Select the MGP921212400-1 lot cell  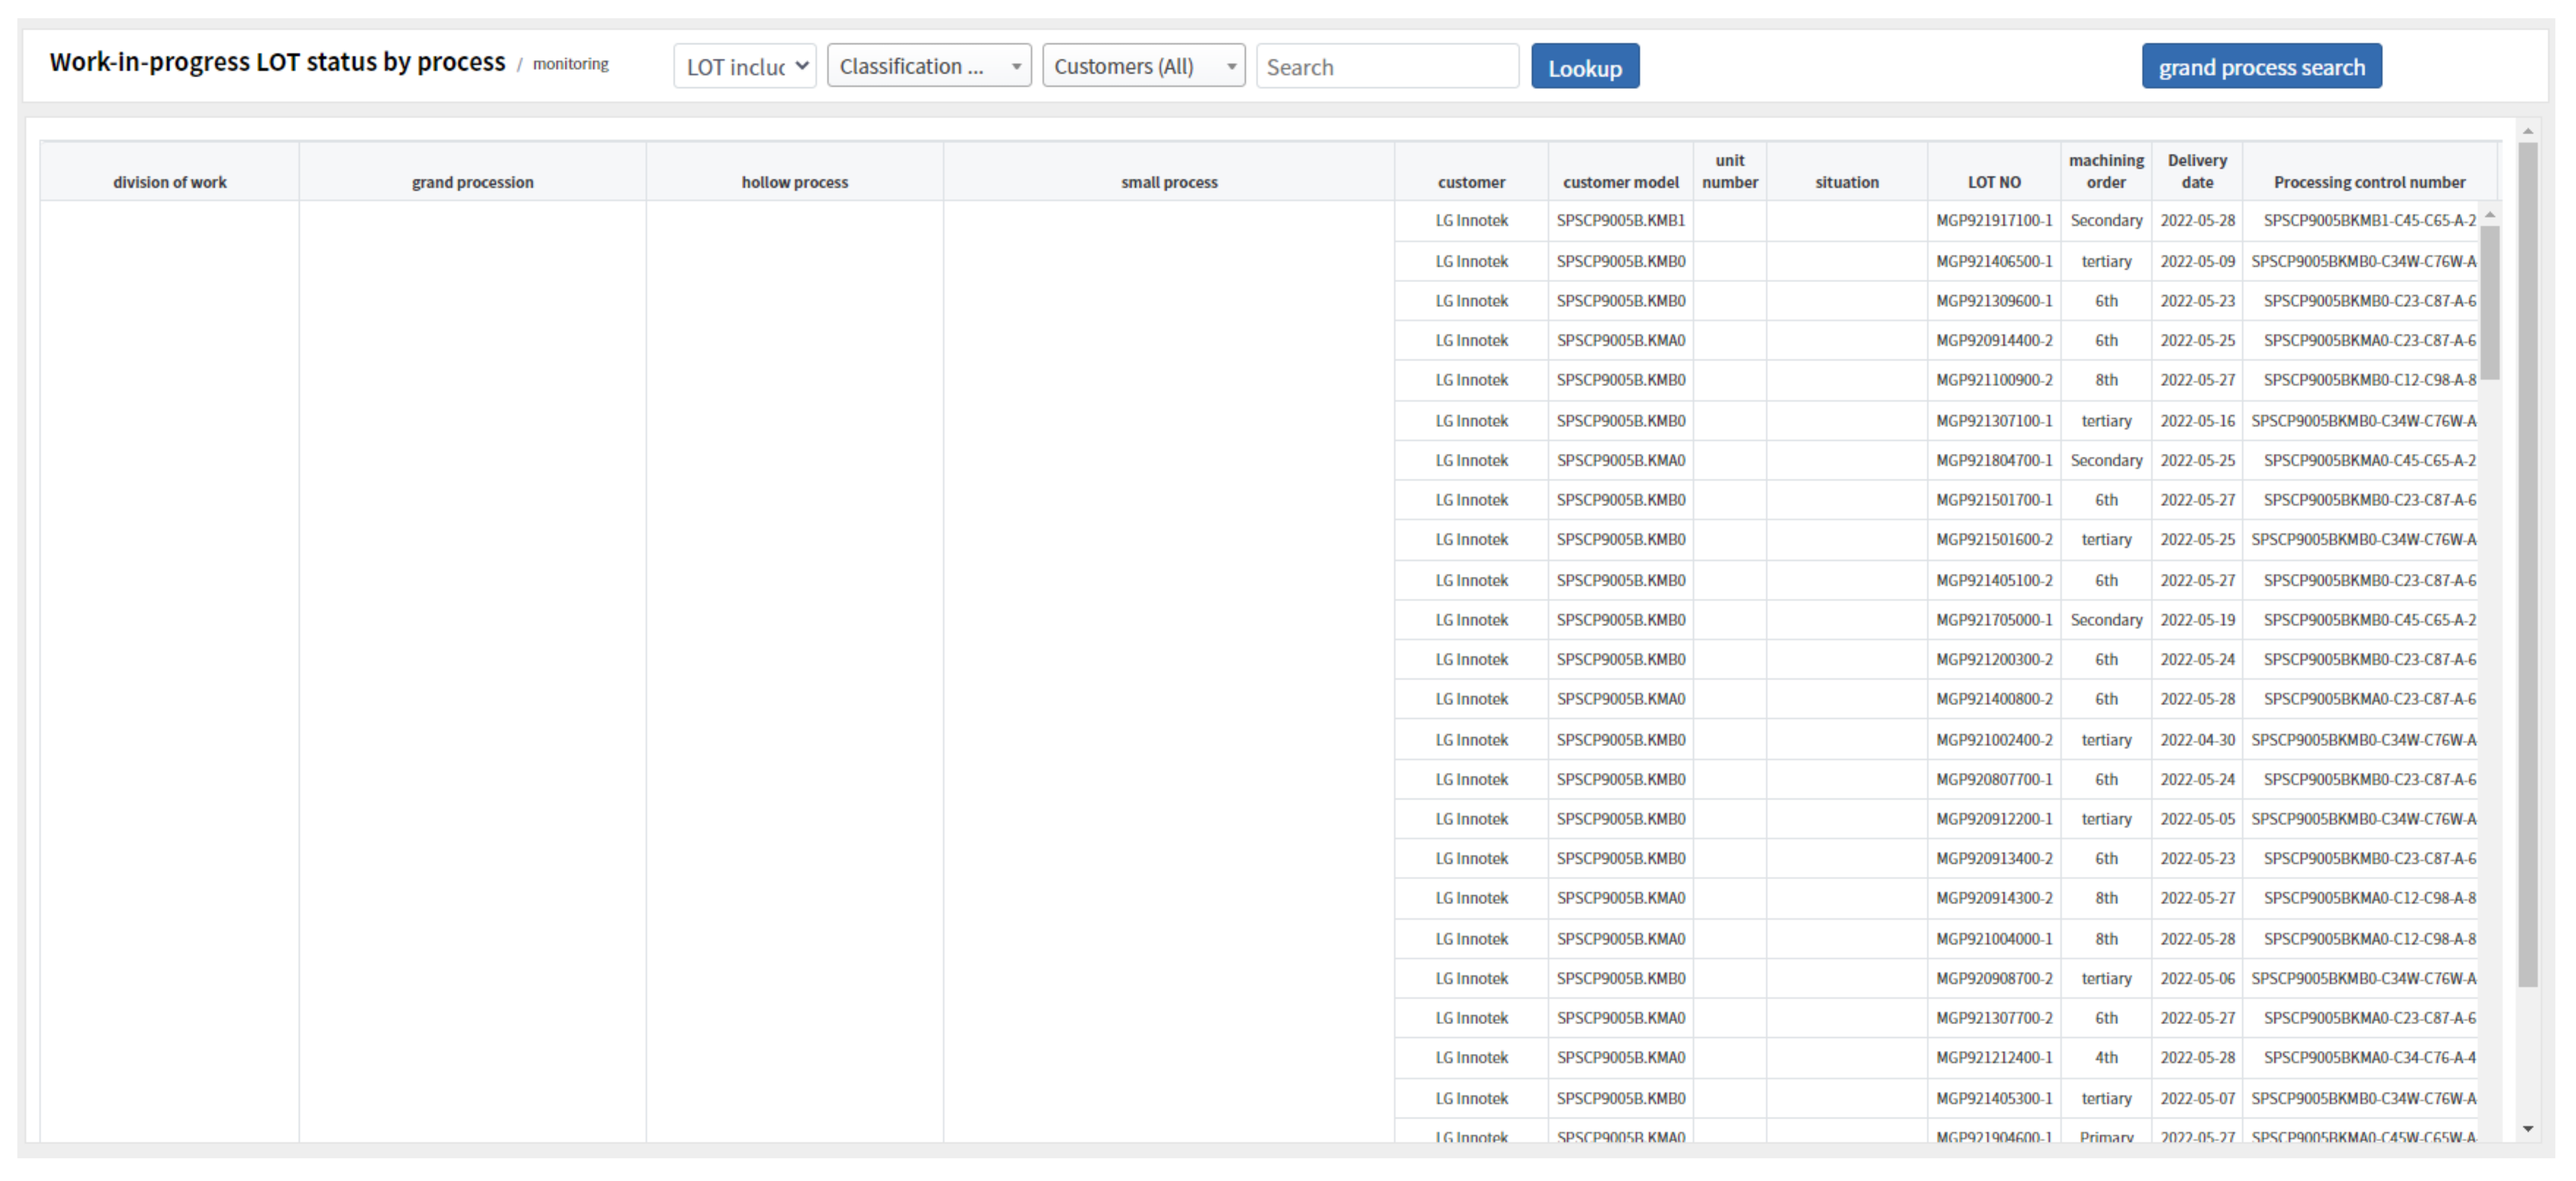click(1993, 1058)
